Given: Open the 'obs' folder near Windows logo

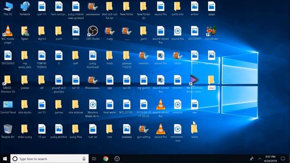Looking at the screenshot, I should click(x=212, y=82).
